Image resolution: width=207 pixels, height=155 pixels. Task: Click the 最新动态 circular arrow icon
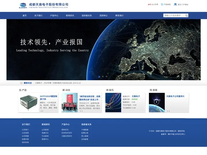(21, 83)
